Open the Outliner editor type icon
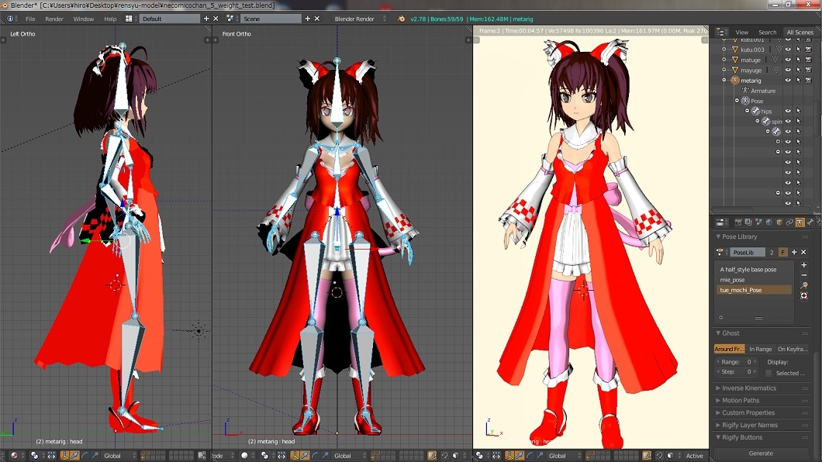The height and width of the screenshot is (462, 822). point(720,33)
